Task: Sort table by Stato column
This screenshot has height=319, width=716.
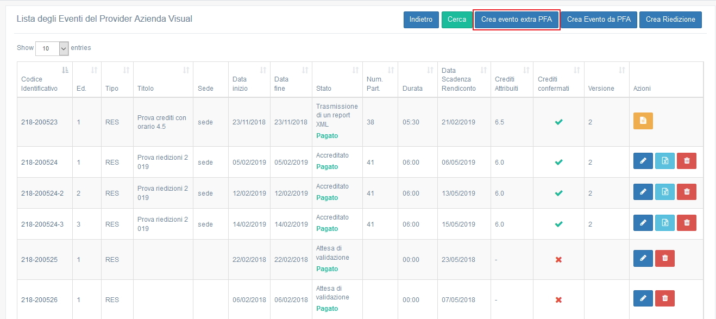Action: (x=337, y=79)
